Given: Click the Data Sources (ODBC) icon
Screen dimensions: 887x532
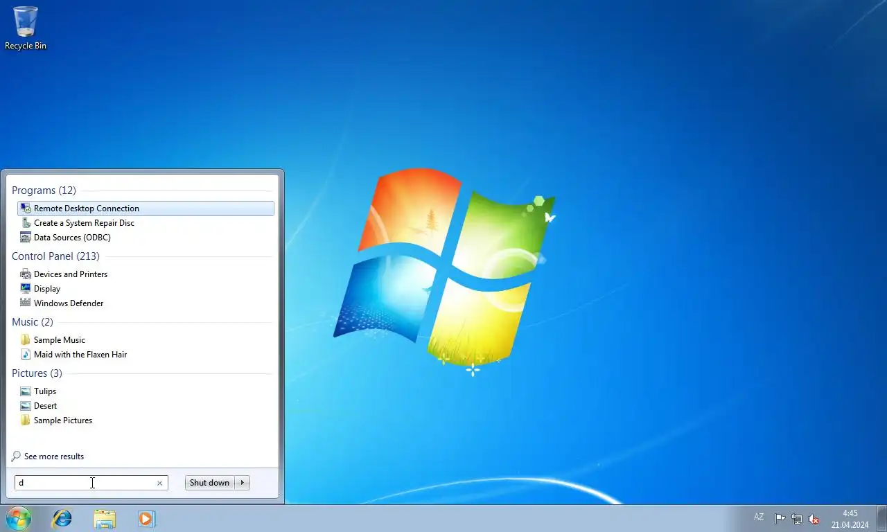Looking at the screenshot, I should click(x=26, y=238).
